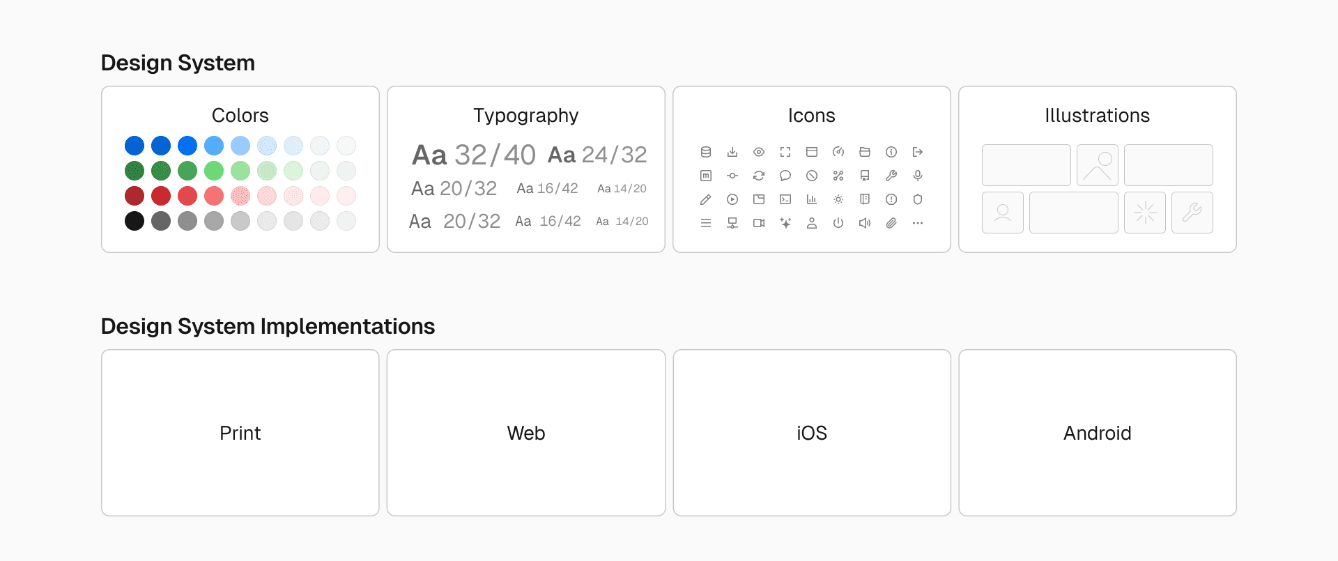Open the Print implementation card
The width and height of the screenshot is (1338, 561).
click(240, 433)
